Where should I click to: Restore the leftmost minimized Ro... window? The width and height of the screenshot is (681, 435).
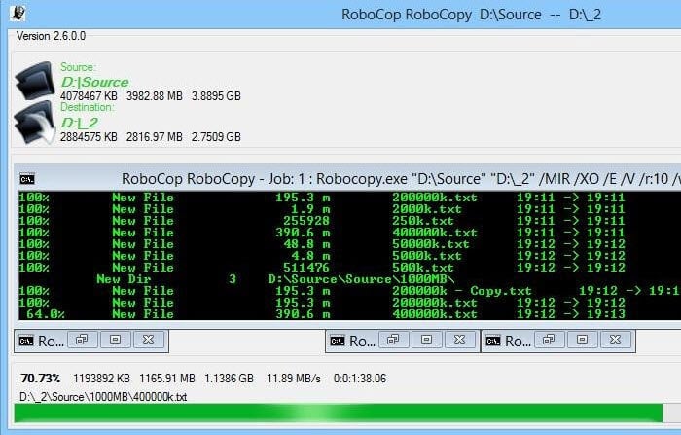coord(82,340)
